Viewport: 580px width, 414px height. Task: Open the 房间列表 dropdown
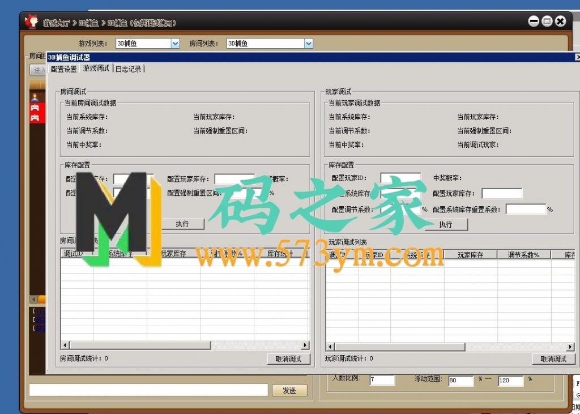[x=309, y=44]
